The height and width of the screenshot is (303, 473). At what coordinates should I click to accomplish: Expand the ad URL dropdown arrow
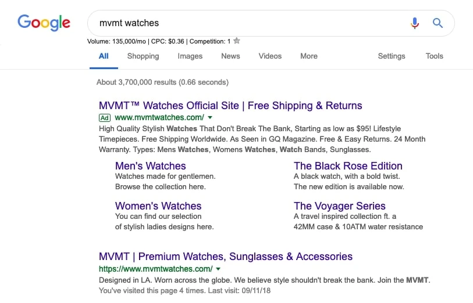tap(210, 117)
